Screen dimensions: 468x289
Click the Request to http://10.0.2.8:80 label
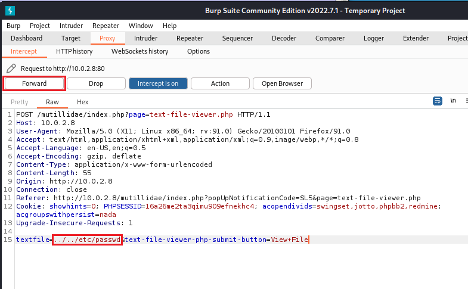[x=63, y=69]
